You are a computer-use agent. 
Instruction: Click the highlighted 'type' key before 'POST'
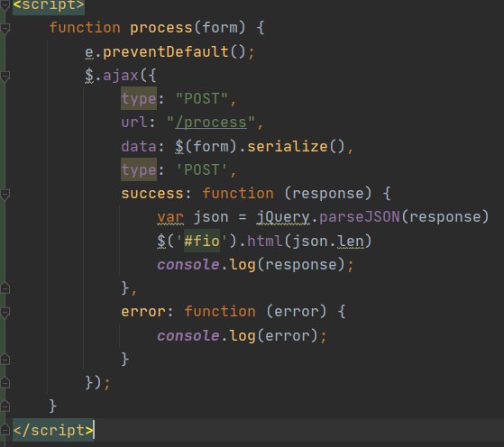pyautogui.click(x=139, y=170)
